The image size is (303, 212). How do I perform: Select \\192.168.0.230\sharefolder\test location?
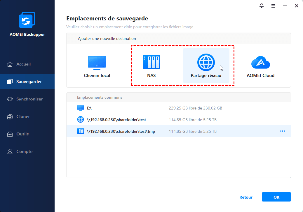pyautogui.click(x=179, y=119)
